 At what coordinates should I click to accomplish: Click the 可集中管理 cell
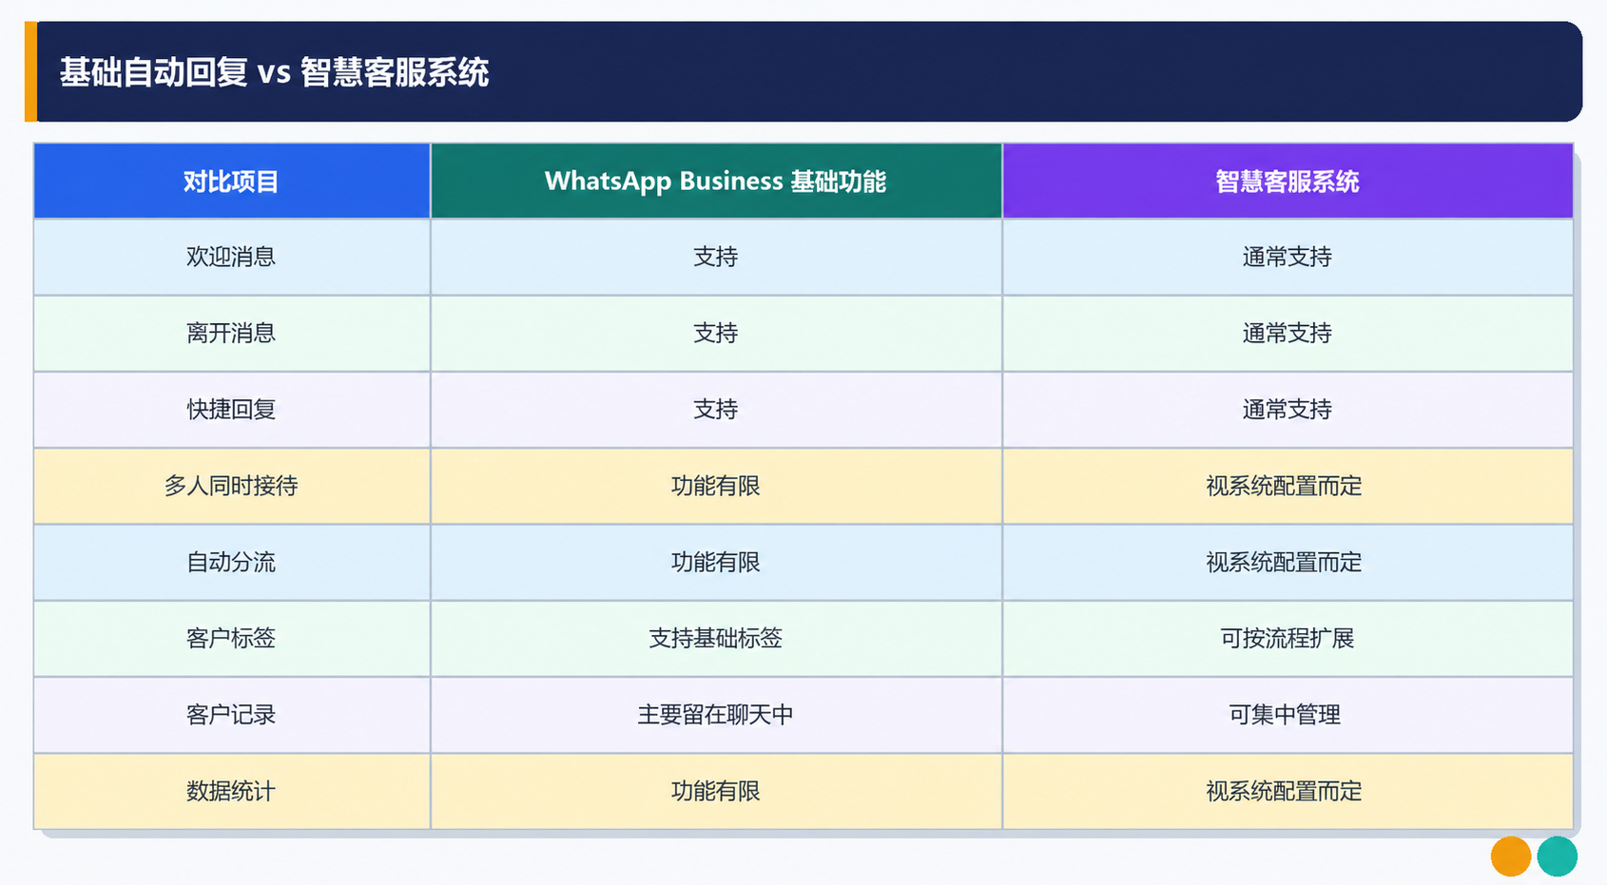tap(1286, 715)
